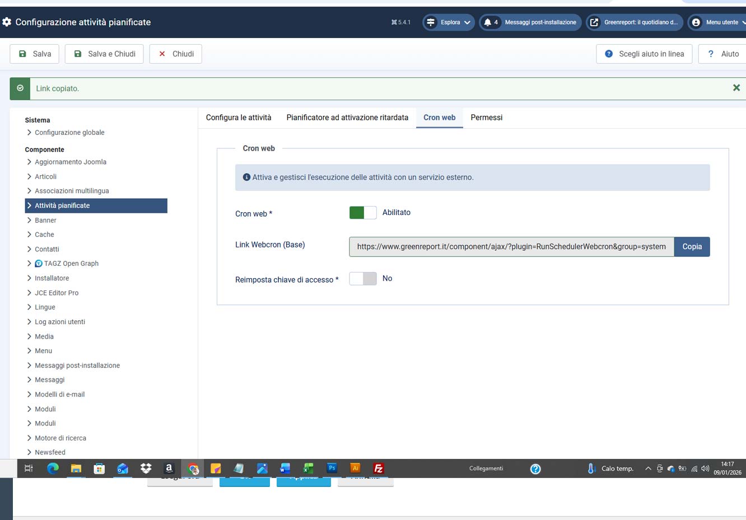746x520 pixels.
Task: Expand Configurazione globale in the sidebar
Action: (69, 133)
